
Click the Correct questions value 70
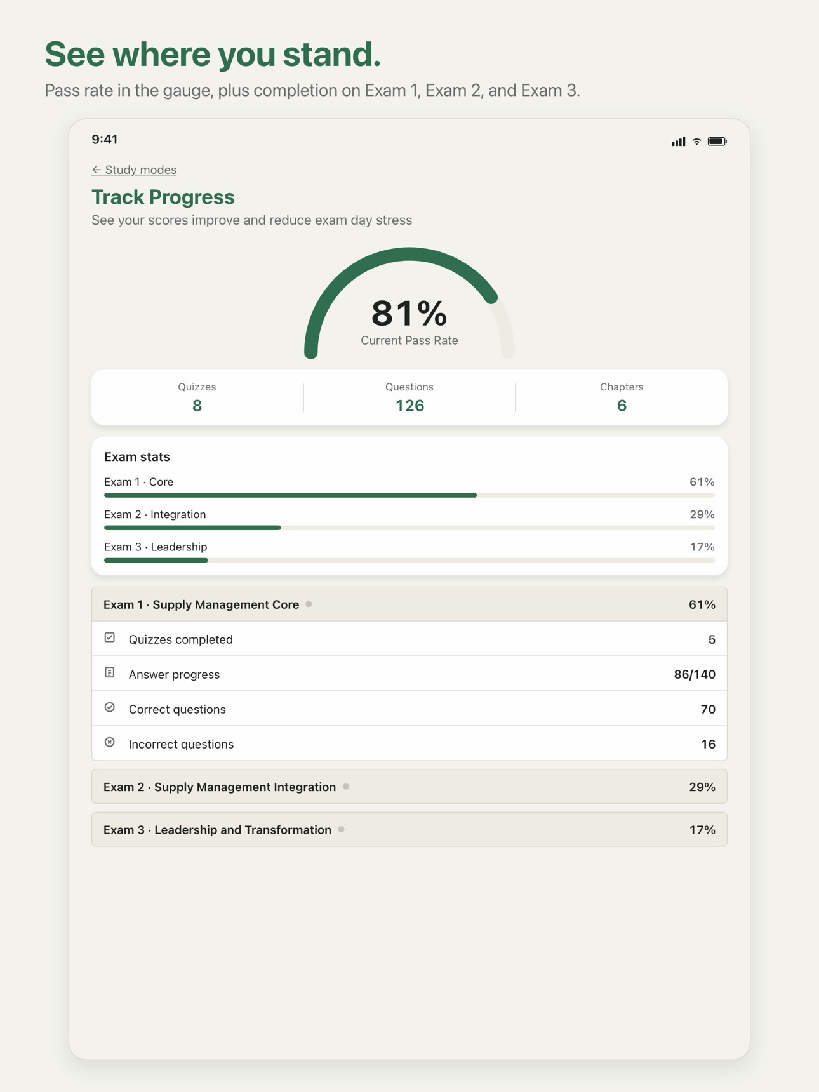708,709
